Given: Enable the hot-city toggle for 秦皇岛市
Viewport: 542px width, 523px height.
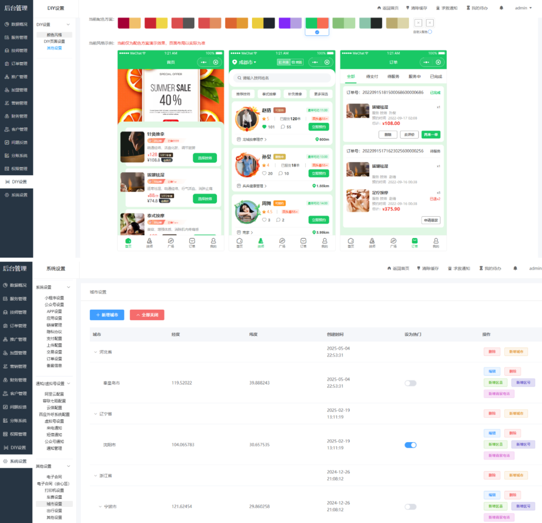Looking at the screenshot, I should point(411,383).
